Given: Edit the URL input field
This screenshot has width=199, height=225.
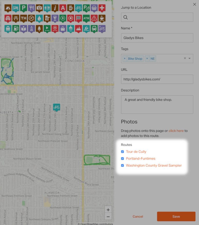Looking at the screenshot, I should tap(157, 79).
